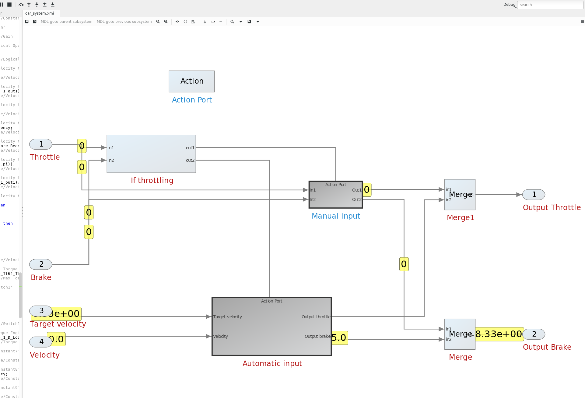Click the first save icon in diagram toolbar

[27, 22]
